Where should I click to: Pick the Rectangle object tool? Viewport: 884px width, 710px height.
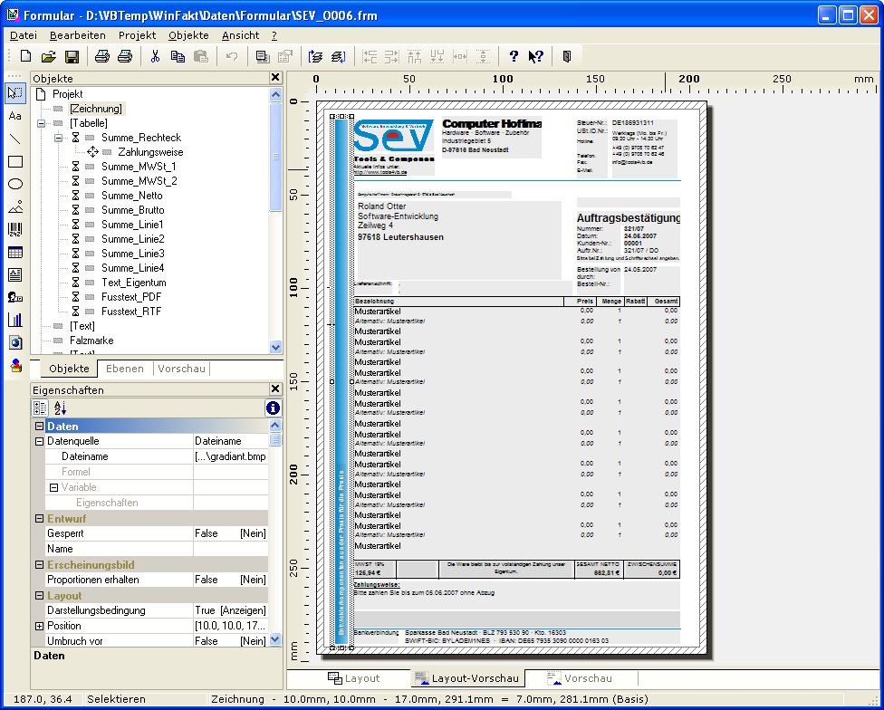[14, 161]
